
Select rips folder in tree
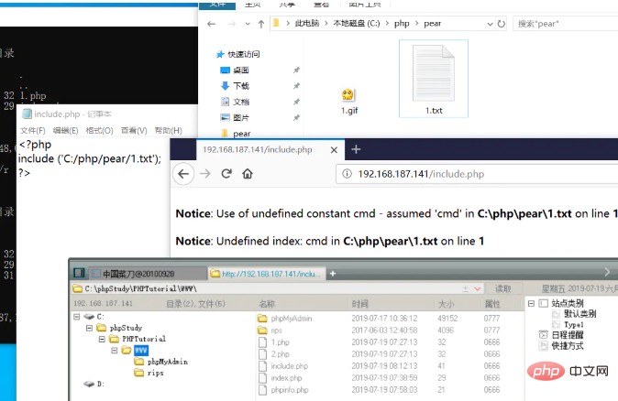coord(155,373)
